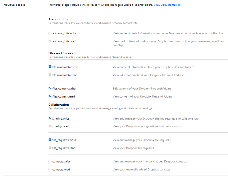Click the Individual Scopes section label
Viewport: 228px width, 177px height.
coord(14,5)
